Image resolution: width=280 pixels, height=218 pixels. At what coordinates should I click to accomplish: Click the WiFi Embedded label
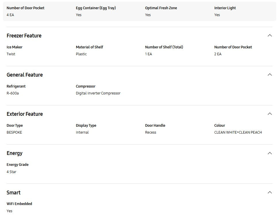coord(19,204)
